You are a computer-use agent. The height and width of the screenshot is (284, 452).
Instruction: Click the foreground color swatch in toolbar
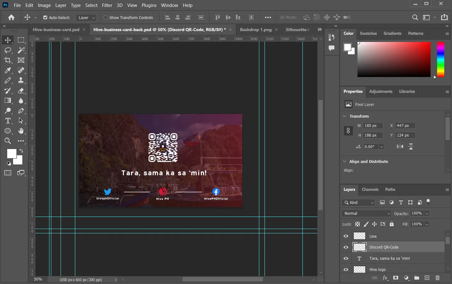(x=12, y=154)
